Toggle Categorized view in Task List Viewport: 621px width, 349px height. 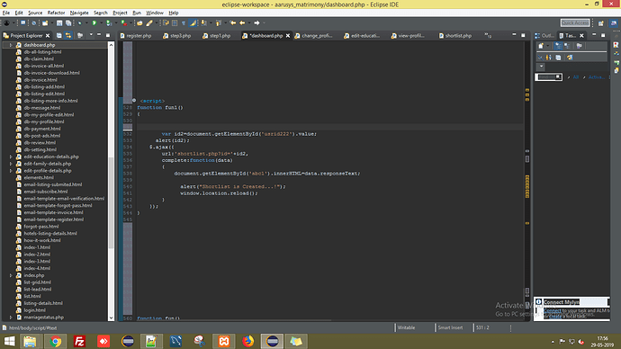click(558, 46)
